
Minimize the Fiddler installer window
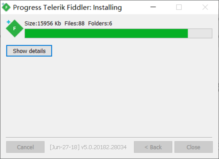[153, 7]
